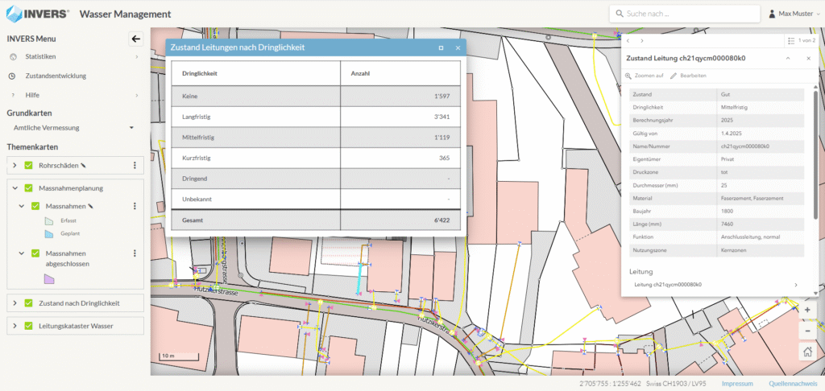Click the purple Massnahmen abgeschlossen legend swatch
The image size is (825, 391).
[48, 278]
